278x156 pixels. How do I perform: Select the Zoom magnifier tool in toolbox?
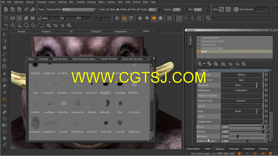pos(5,54)
